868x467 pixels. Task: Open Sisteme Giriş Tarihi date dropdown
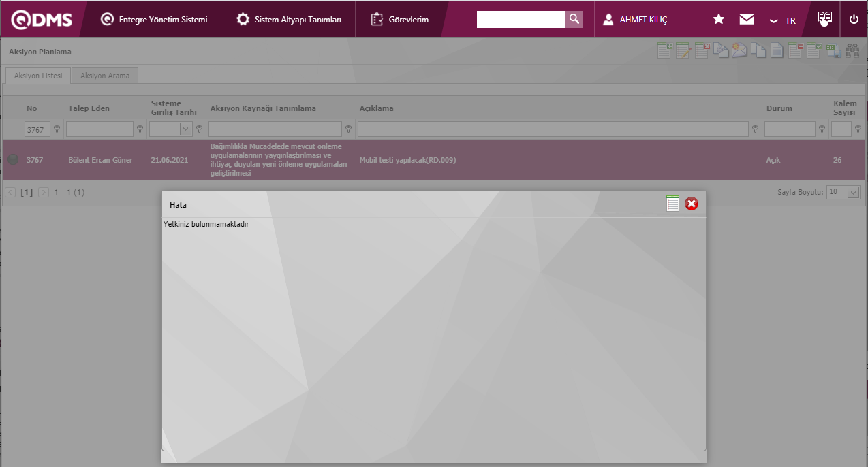pos(185,129)
